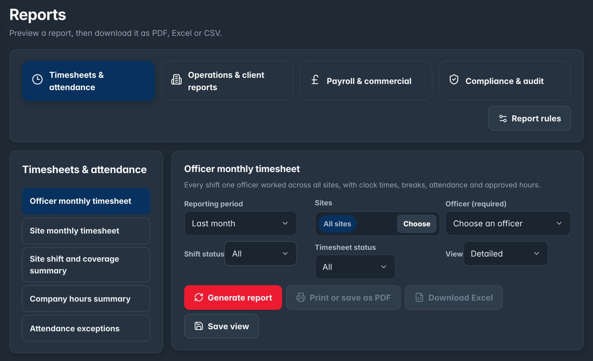Expand the Shift status dropdown
Viewport: 593px width, 361px height.
260,254
